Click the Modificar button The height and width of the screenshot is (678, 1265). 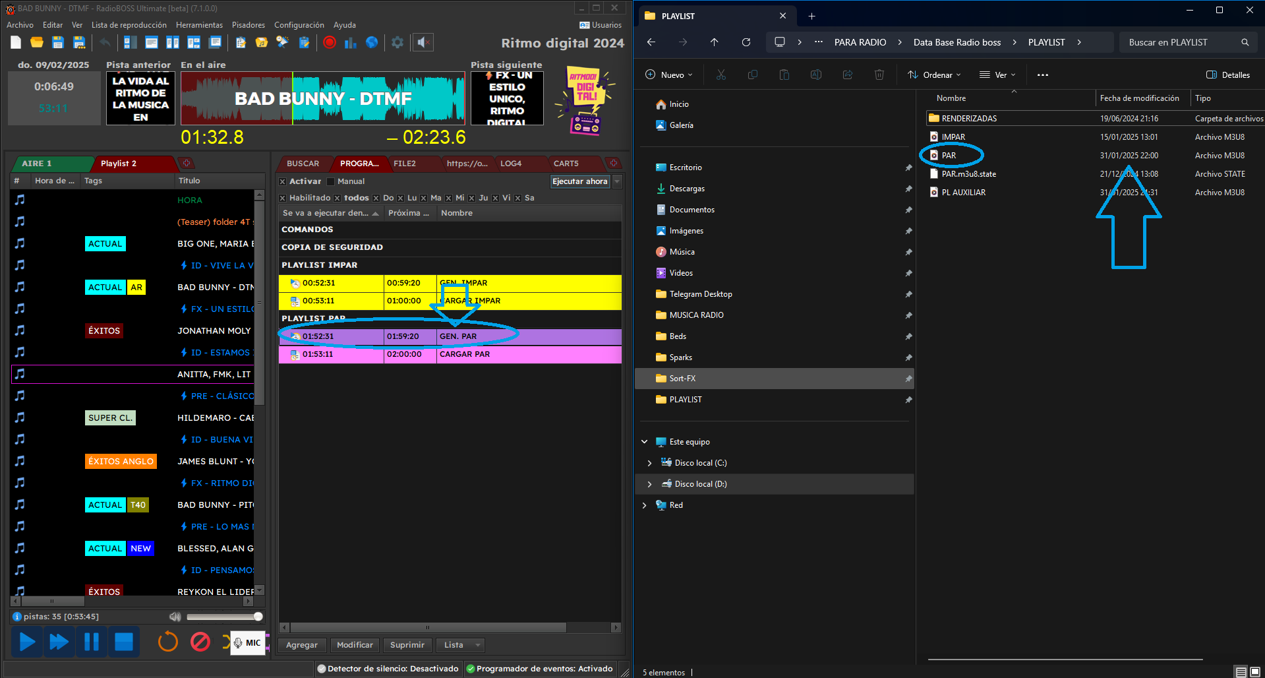click(355, 645)
